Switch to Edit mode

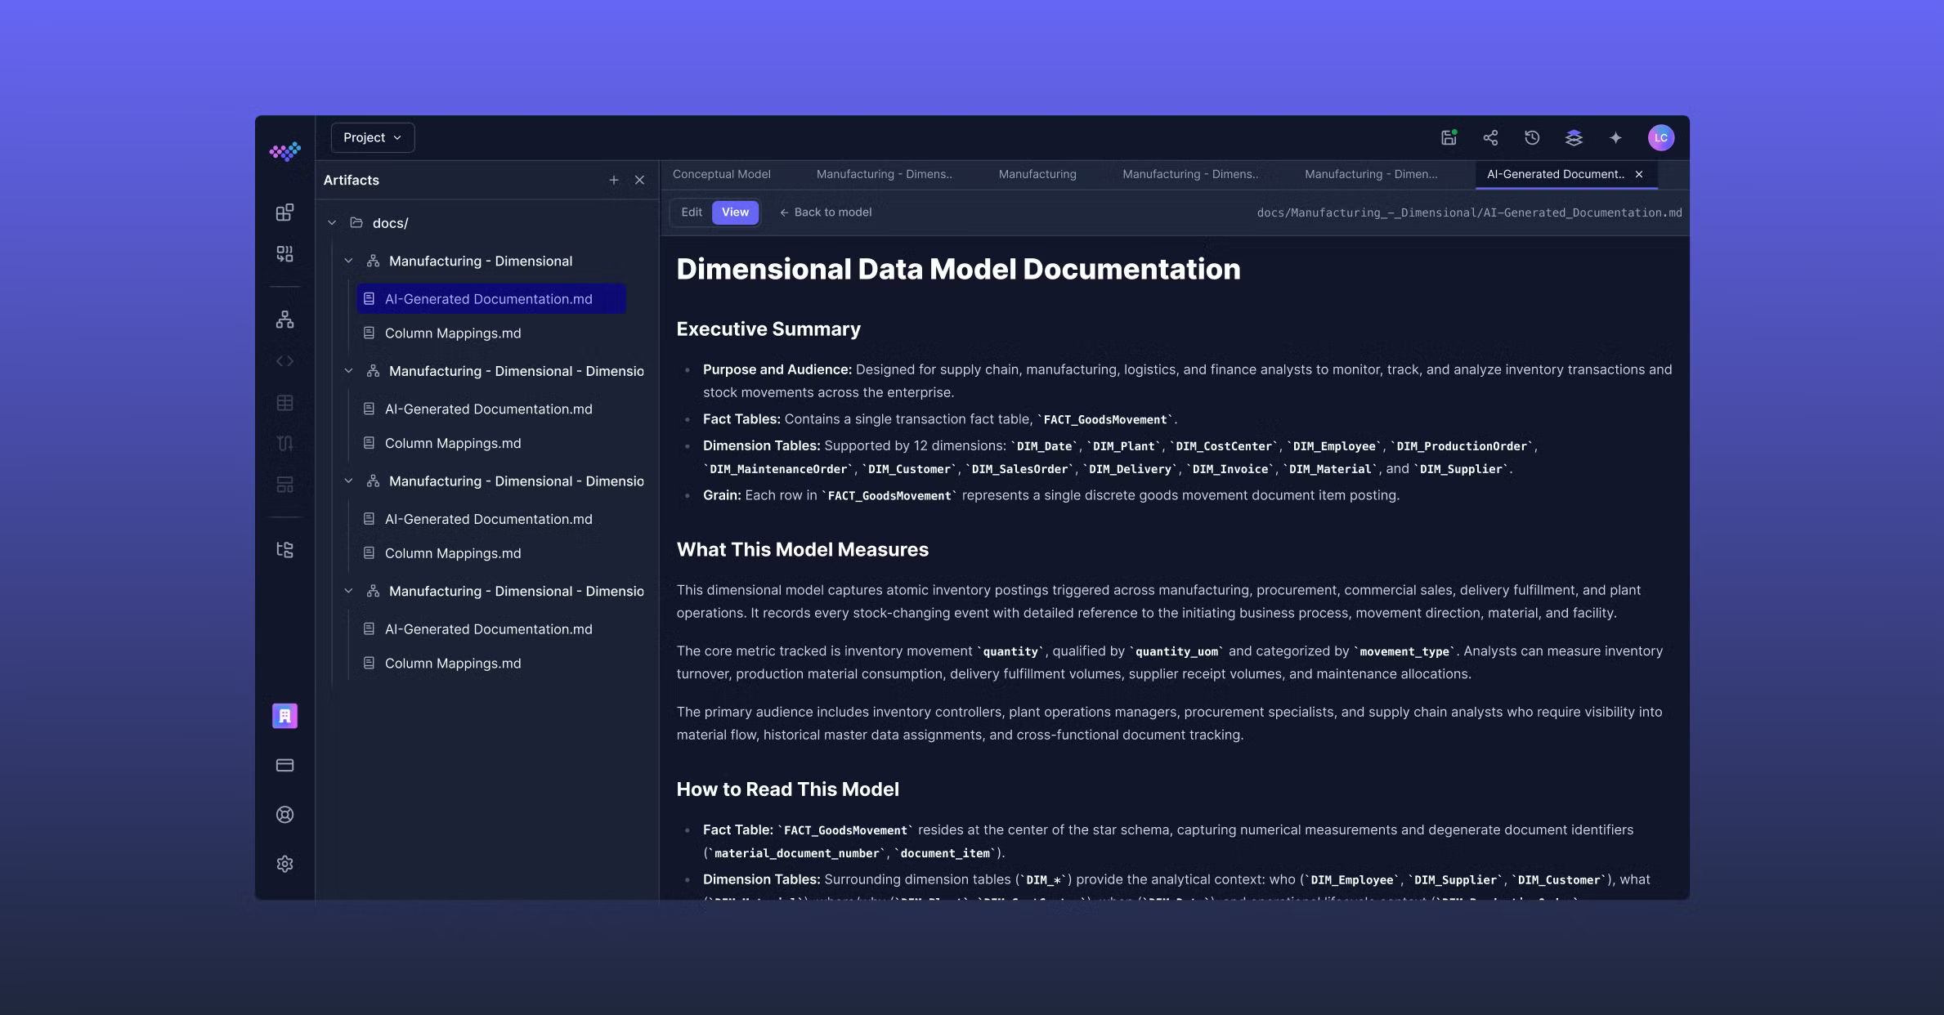coord(692,212)
